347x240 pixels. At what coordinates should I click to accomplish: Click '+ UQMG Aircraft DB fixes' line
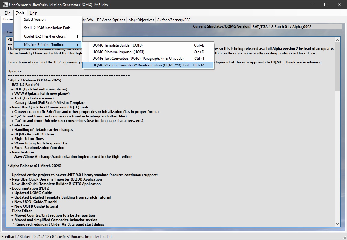point(33,134)
